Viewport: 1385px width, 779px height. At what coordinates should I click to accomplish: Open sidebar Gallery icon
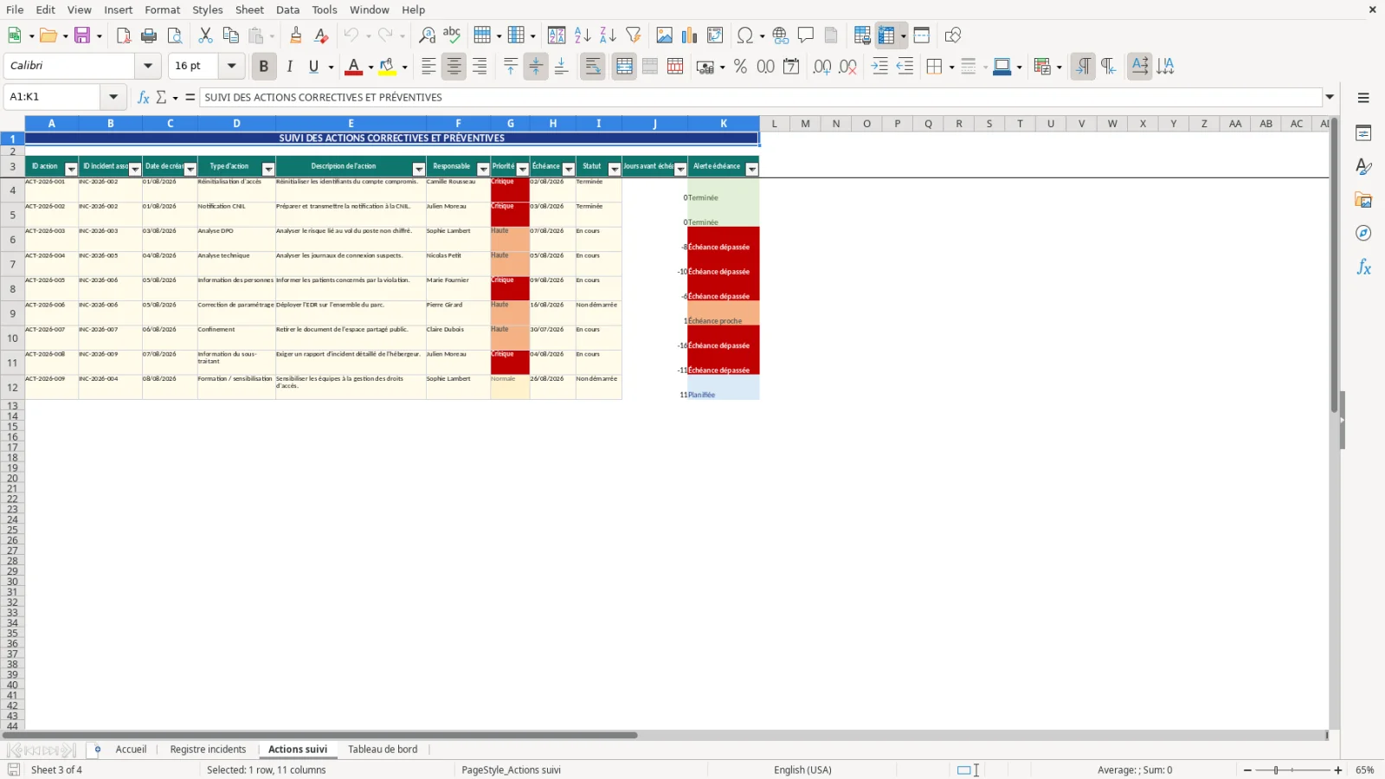[1363, 200]
